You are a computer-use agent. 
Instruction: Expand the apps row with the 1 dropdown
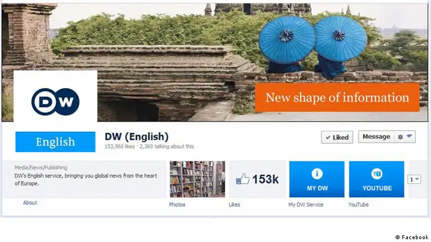[414, 179]
